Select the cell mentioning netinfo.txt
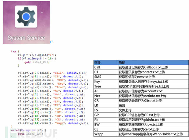Screen dimensions: 189x140 pos(153,96)
